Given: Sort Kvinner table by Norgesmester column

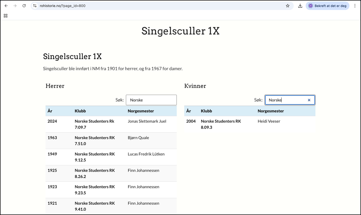Looking at the screenshot, I should (271, 111).
